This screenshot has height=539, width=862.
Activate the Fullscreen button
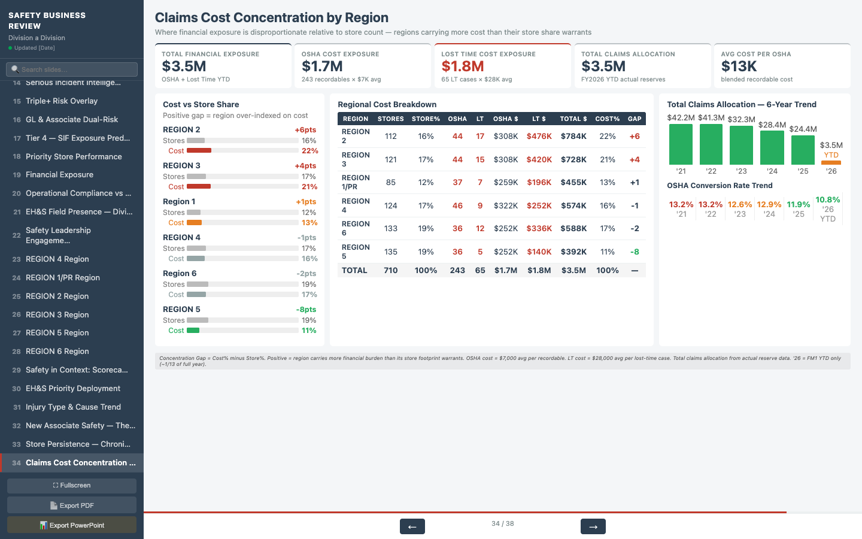pos(72,485)
